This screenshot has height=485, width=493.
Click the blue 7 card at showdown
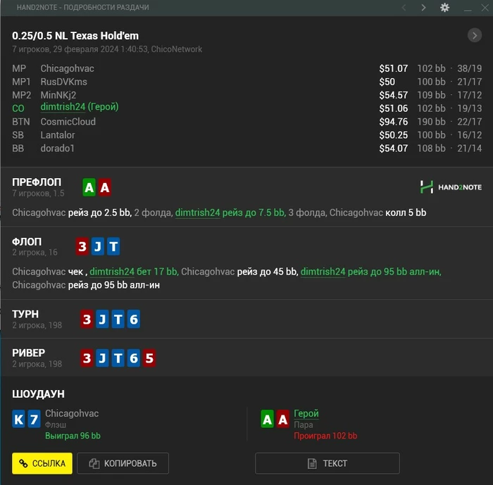point(34,419)
